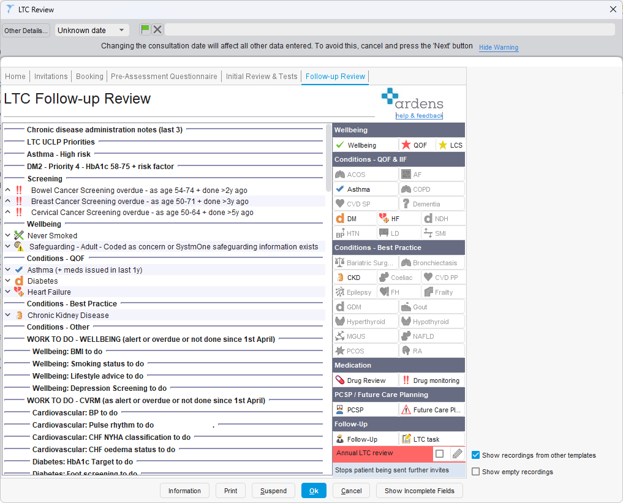Close the LTC Review window

tap(613, 9)
